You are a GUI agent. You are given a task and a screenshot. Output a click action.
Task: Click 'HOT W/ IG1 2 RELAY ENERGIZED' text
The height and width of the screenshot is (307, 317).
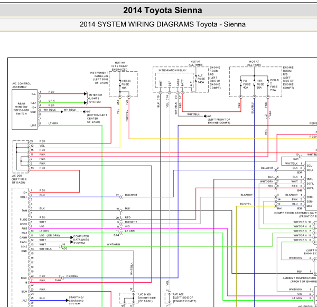120,66
